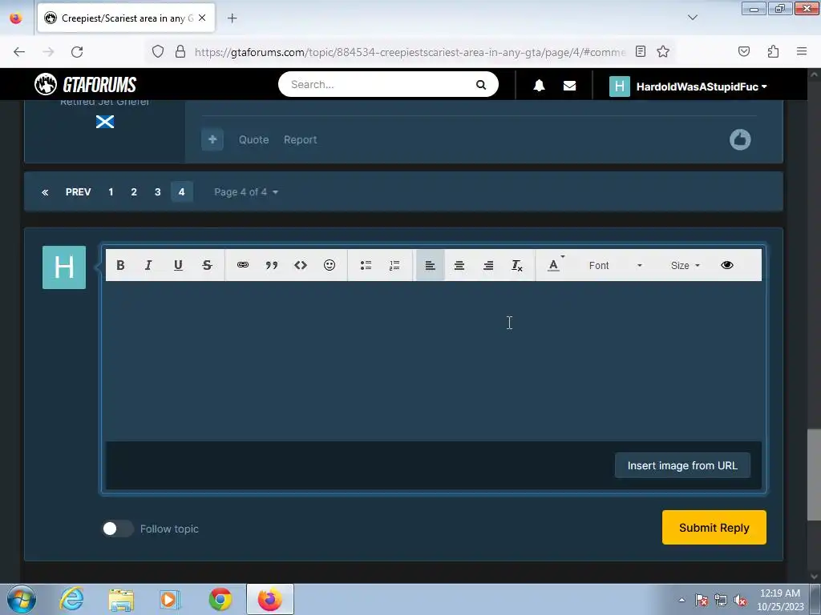Open the Windows Start menu
Viewport: 821px width, 615px height.
(x=22, y=599)
